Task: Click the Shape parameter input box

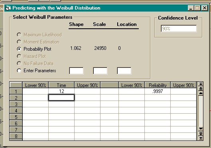Action: point(76,71)
